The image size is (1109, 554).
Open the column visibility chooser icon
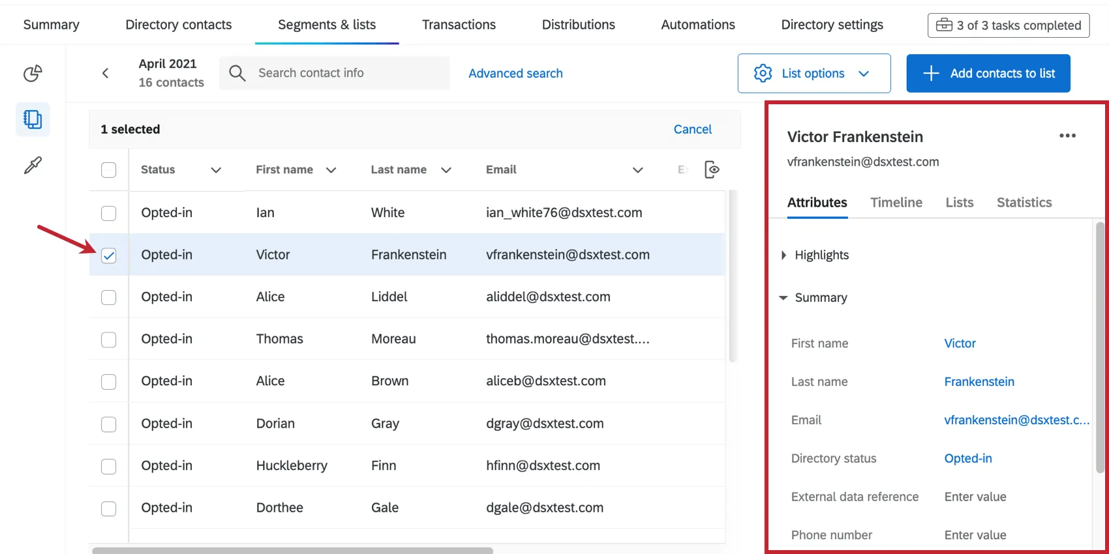[712, 169]
